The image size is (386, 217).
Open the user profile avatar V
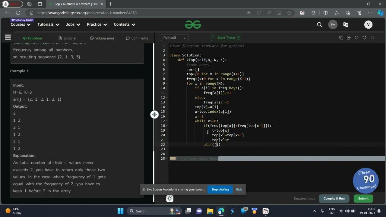[x=368, y=25]
